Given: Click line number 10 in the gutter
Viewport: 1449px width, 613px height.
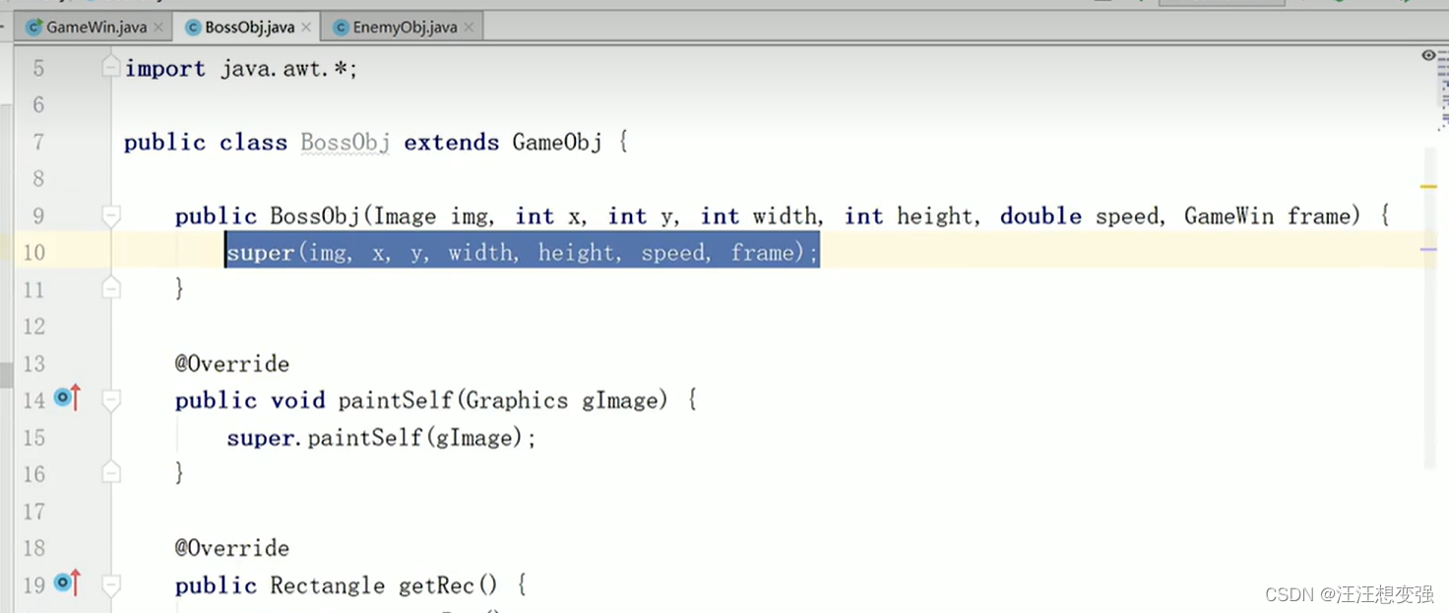Looking at the screenshot, I should click(33, 253).
